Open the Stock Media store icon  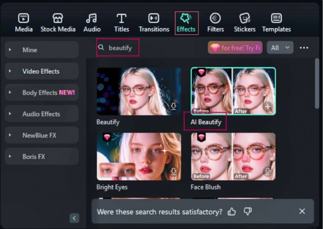click(58, 18)
